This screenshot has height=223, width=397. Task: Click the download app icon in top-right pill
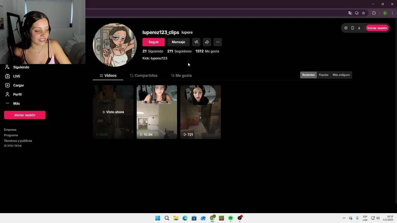pos(359,28)
